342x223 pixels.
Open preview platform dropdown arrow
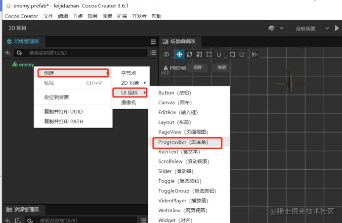click(x=282, y=28)
